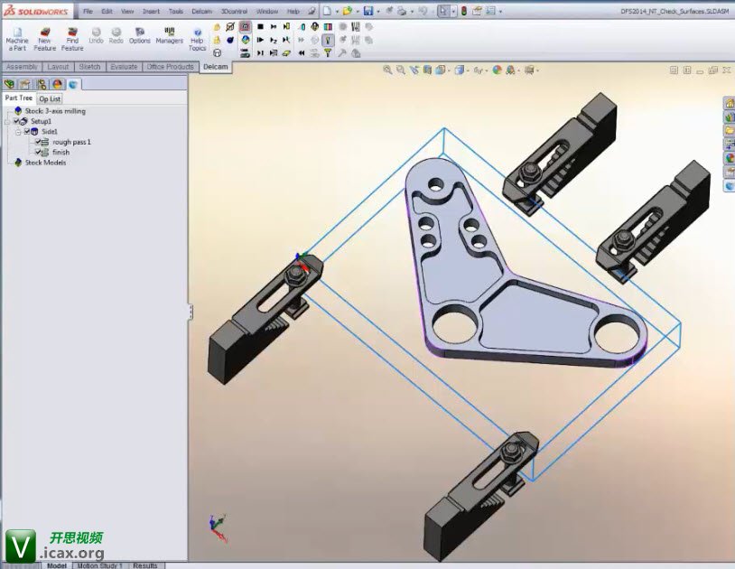Switch to the Office Products tab
Viewport: 735px width, 569px height.
[x=170, y=67]
